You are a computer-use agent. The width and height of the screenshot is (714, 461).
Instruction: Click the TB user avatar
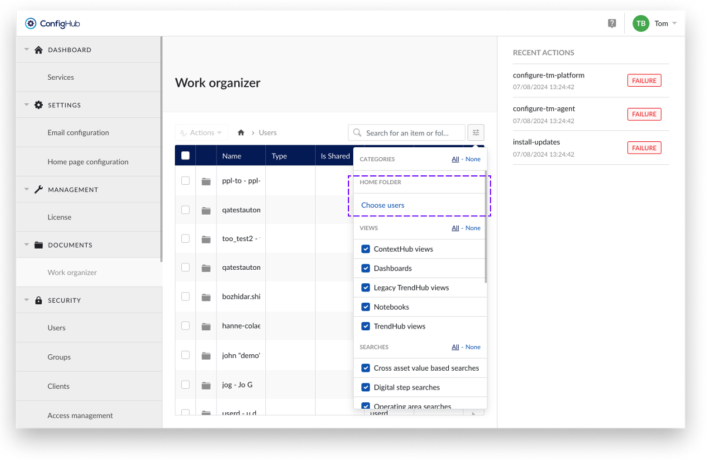tap(641, 23)
